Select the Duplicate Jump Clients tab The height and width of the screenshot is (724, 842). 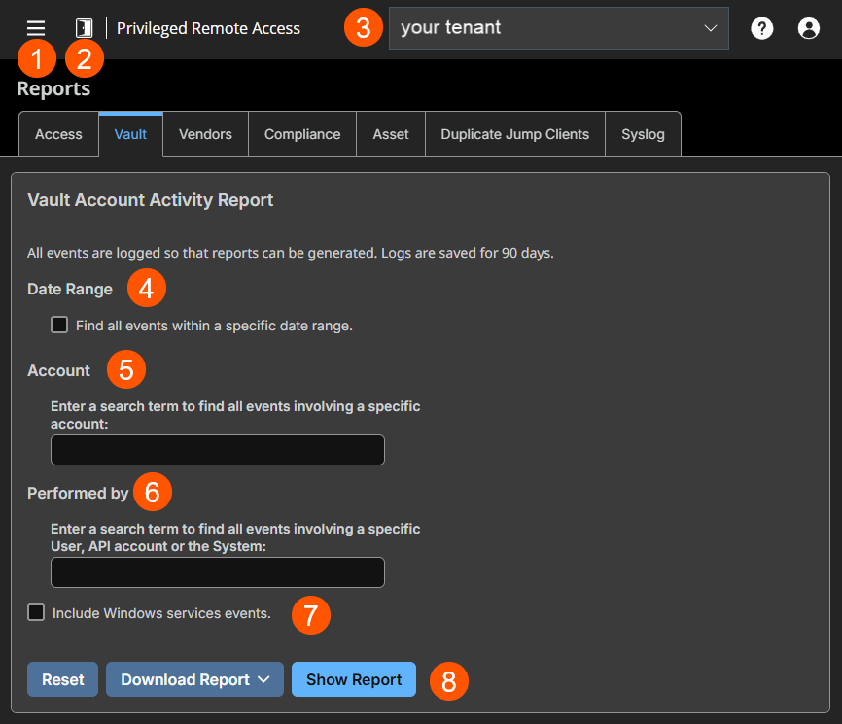tap(514, 134)
